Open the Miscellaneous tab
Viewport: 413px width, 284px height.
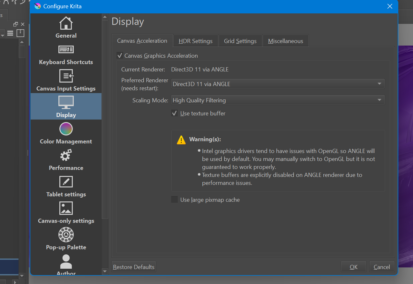(x=285, y=41)
